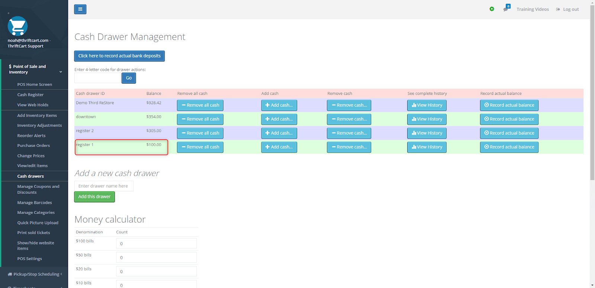Open Add Inventory Items in sidebar
This screenshot has width=595, height=288.
pyautogui.click(x=37, y=115)
